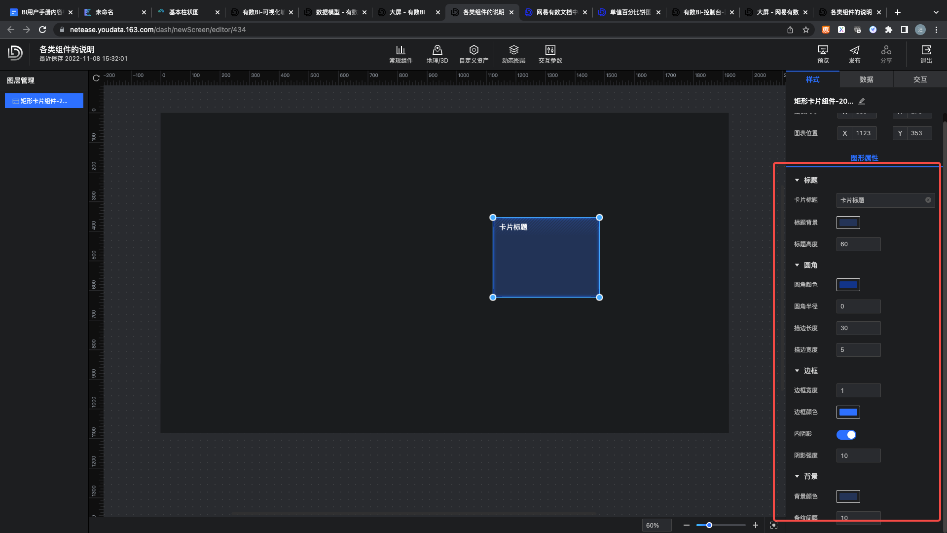Select the 矩形卡片组件 layer in layer list
Screen dimensions: 947x533
tap(44, 101)
